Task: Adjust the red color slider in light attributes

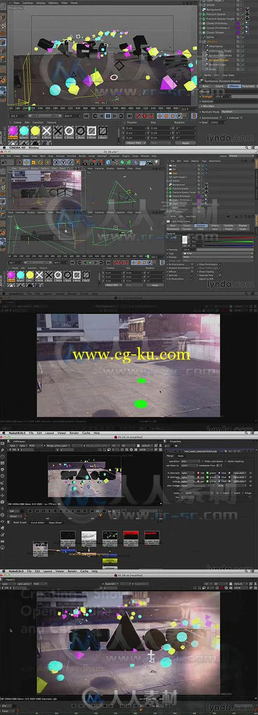Action: 228,237
